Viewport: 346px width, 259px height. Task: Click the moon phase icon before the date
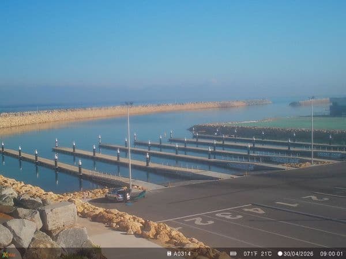(x=280, y=254)
